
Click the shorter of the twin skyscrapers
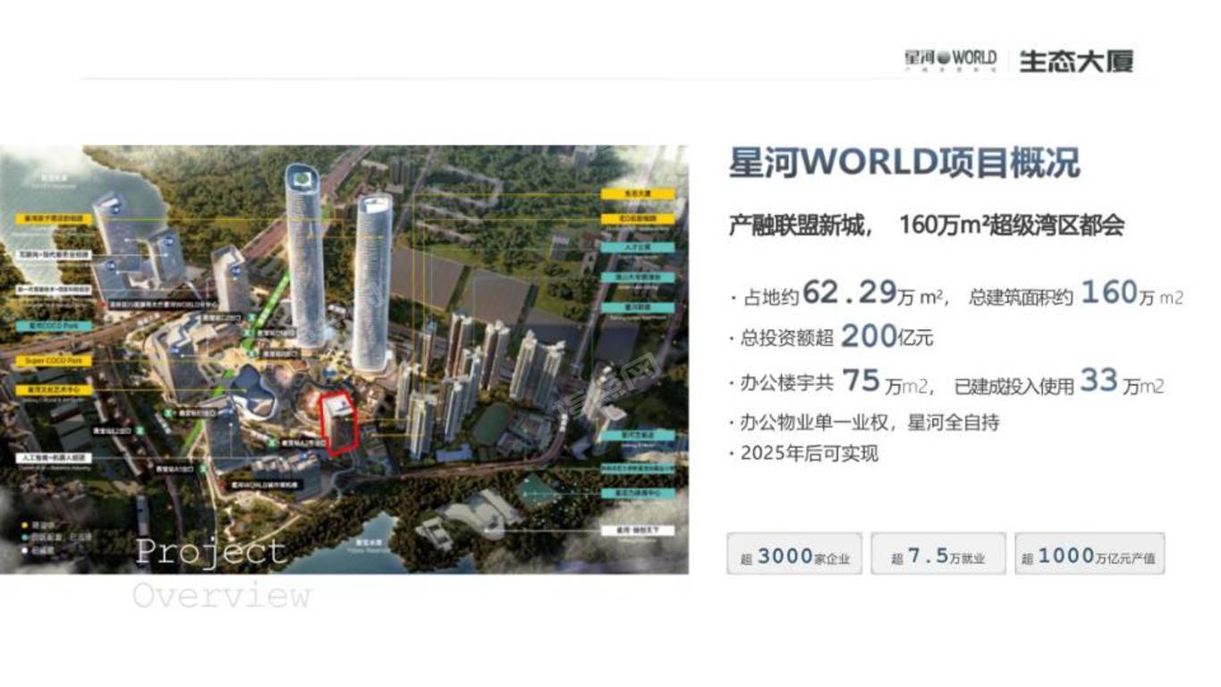(373, 282)
